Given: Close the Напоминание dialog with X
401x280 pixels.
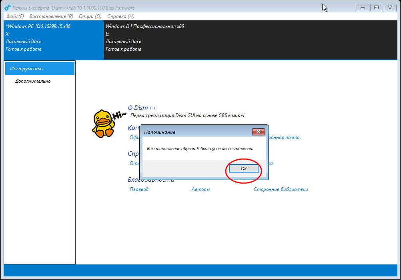Looking at the screenshot, I should 258,132.
